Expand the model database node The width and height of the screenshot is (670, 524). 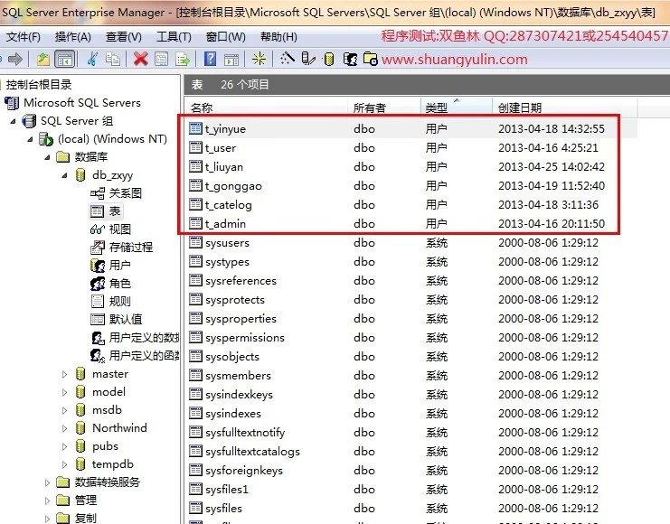point(64,392)
